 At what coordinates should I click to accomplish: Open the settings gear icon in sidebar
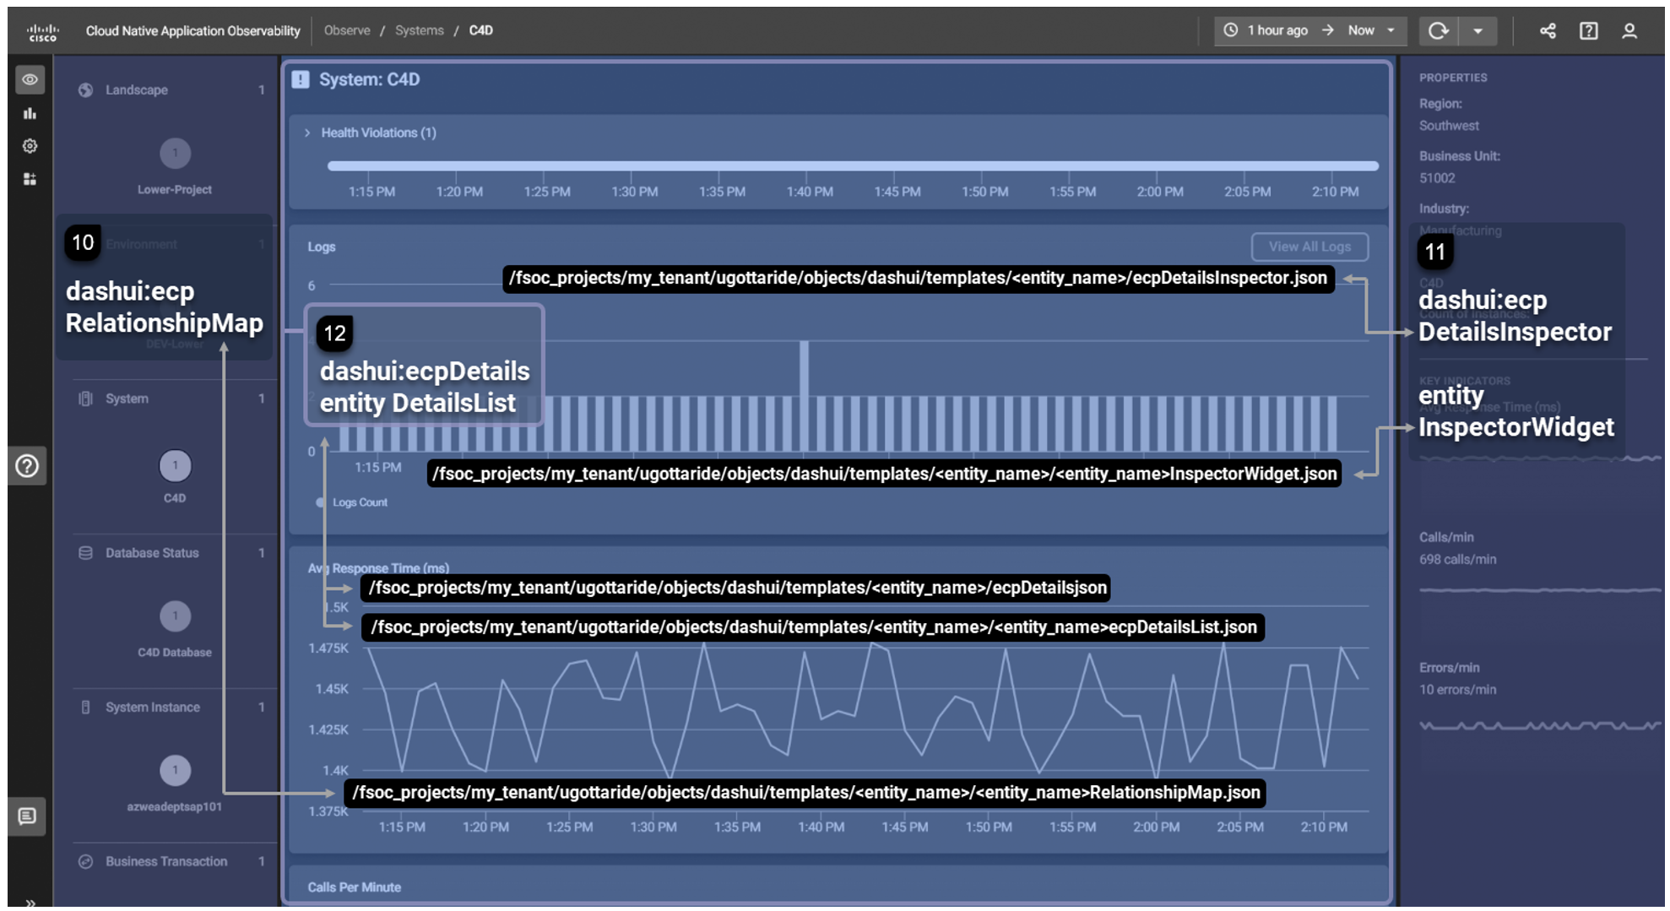(x=30, y=146)
